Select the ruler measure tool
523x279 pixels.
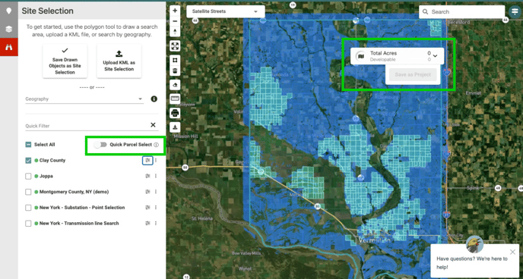click(x=175, y=99)
